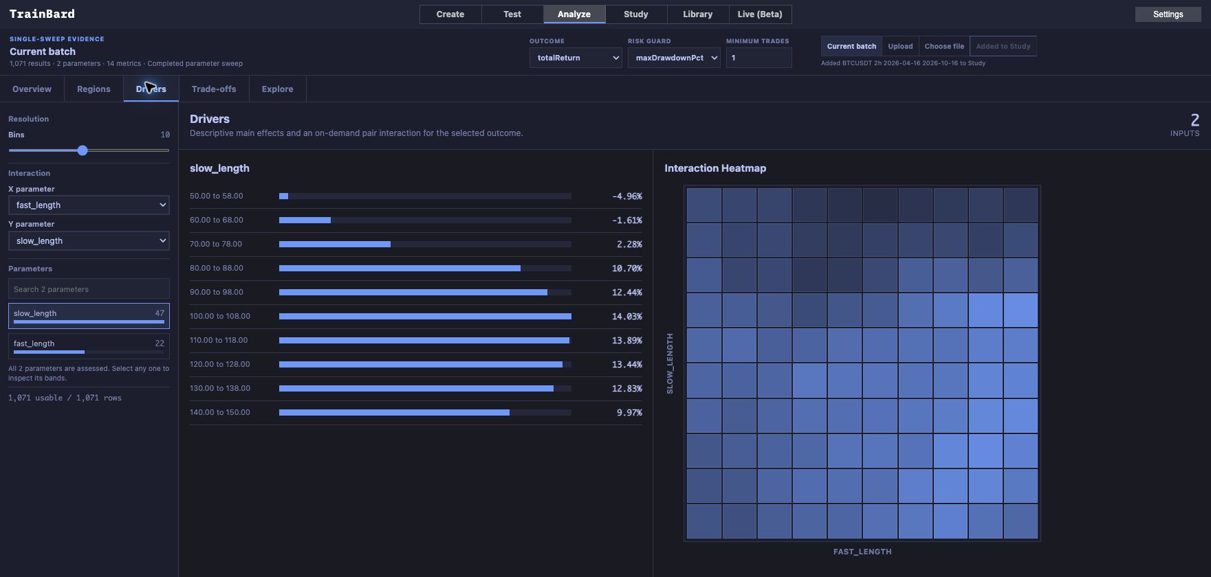Click the TrainBard logo text
Screen dimensions: 1211x577
[42, 14]
